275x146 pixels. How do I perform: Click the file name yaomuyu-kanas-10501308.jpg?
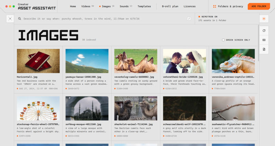tap(83, 77)
